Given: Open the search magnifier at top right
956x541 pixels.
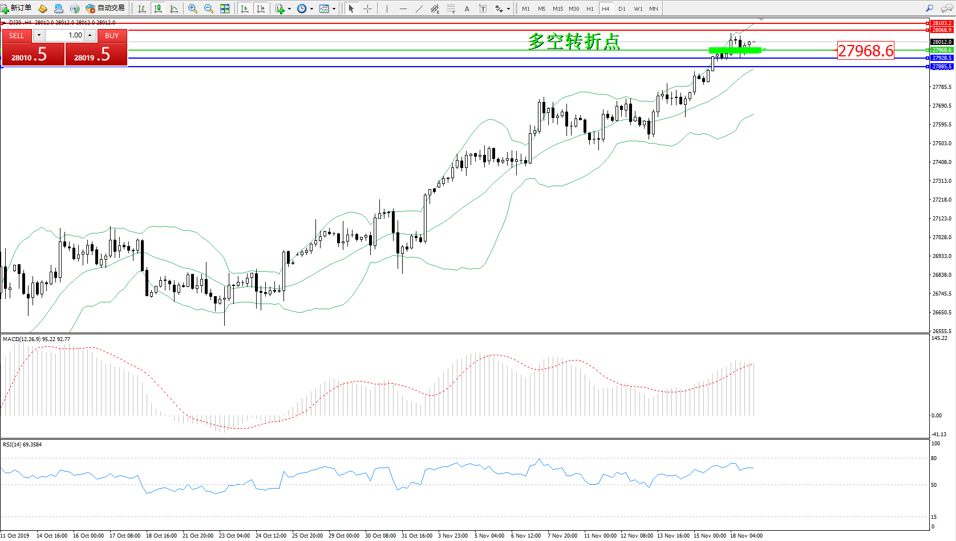Looking at the screenshot, I should pos(930,9).
